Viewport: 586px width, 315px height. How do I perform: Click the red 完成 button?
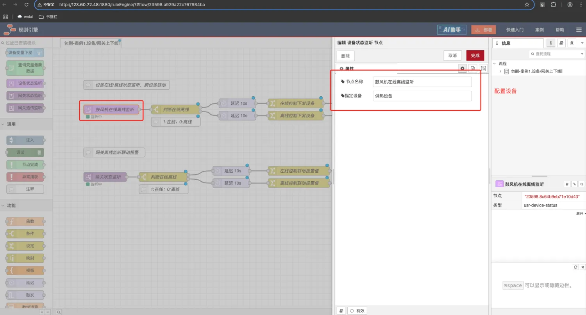[475, 56]
